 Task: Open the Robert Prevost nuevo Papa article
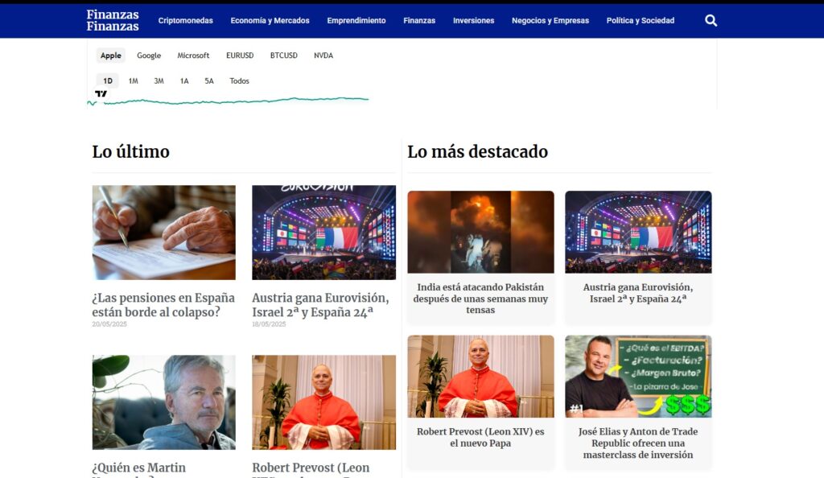(x=480, y=437)
